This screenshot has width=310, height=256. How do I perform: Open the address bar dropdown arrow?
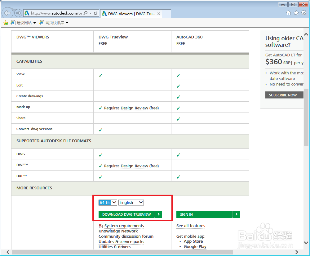tap(90, 13)
